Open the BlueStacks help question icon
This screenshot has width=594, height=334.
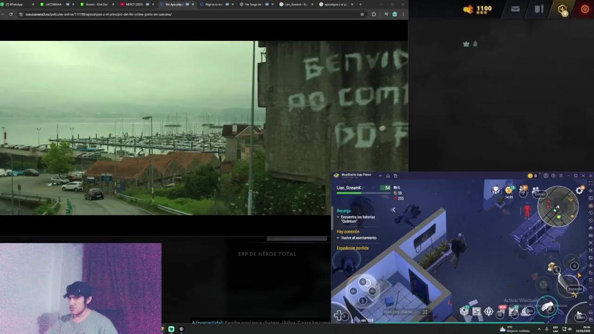pos(553,176)
